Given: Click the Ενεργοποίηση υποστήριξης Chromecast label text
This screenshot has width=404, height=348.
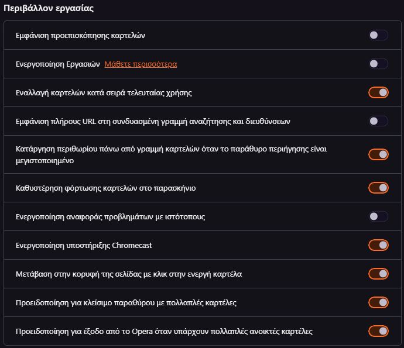Looking at the screenshot, I should pos(84,246).
